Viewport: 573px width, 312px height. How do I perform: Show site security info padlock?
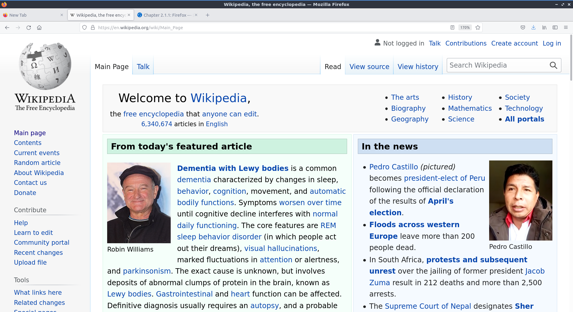[x=93, y=28]
